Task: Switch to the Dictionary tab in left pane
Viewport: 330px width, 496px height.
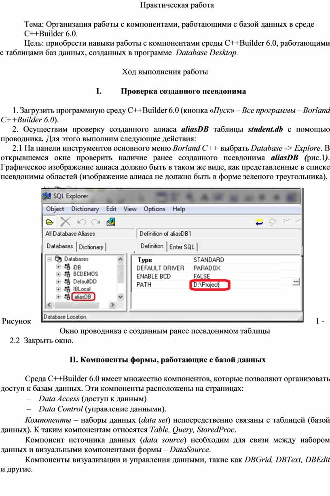Action: click(91, 247)
